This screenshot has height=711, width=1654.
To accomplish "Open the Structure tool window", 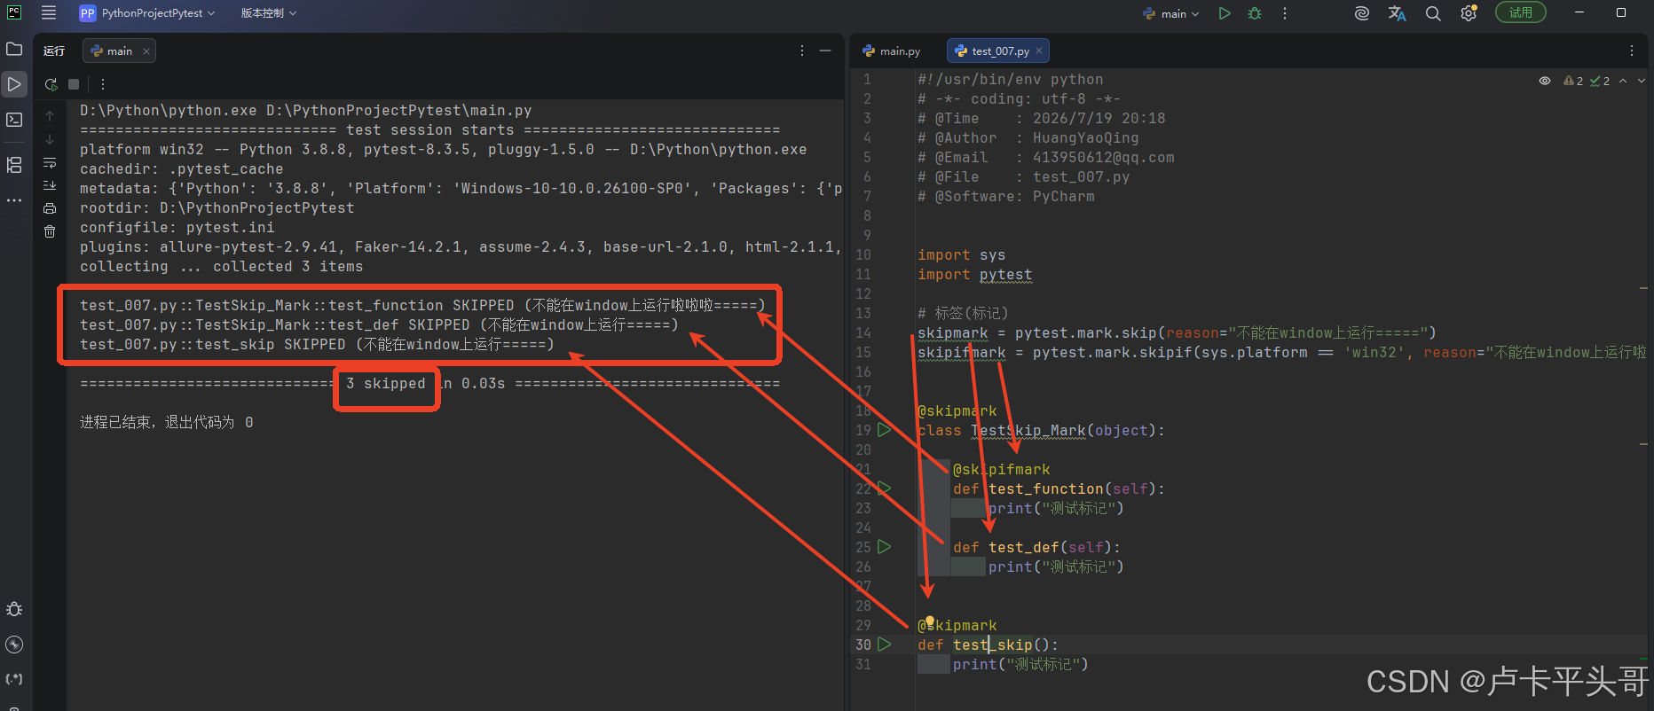I will (x=14, y=165).
